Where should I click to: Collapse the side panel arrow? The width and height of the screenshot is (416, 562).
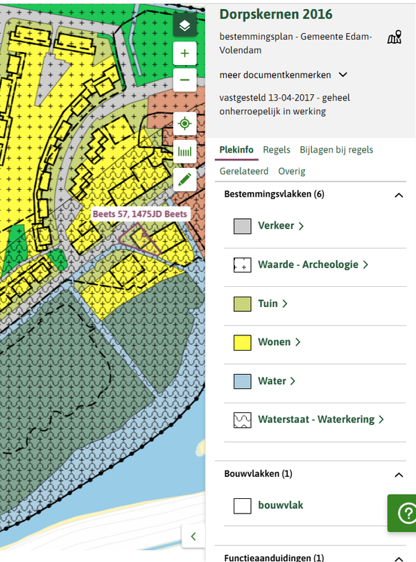193,536
